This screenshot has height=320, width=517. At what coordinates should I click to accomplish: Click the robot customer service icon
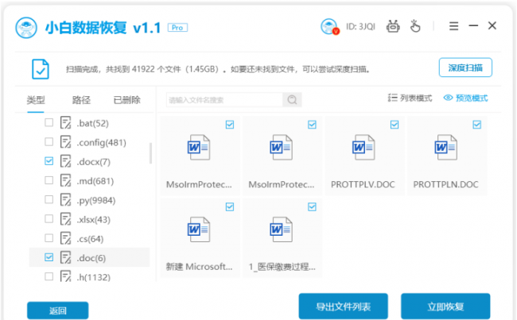point(393,26)
